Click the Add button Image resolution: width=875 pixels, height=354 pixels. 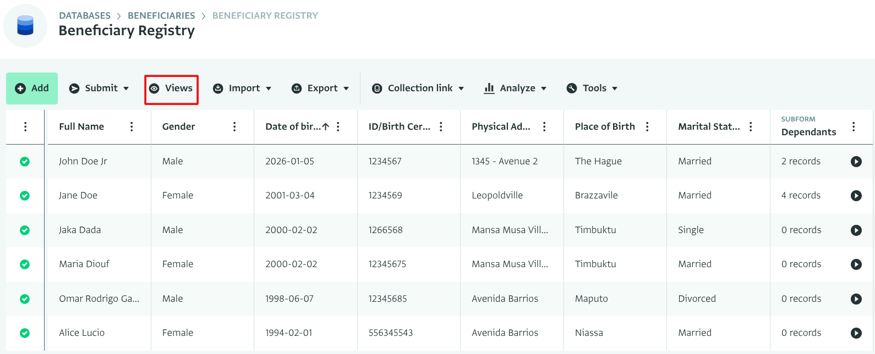(32, 88)
